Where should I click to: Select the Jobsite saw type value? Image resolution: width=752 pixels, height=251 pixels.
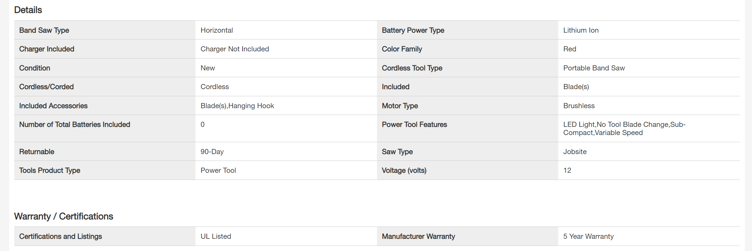click(x=575, y=152)
